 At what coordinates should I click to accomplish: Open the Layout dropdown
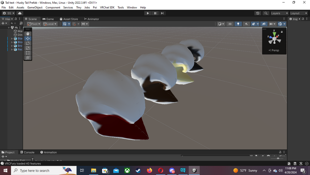(299, 13)
